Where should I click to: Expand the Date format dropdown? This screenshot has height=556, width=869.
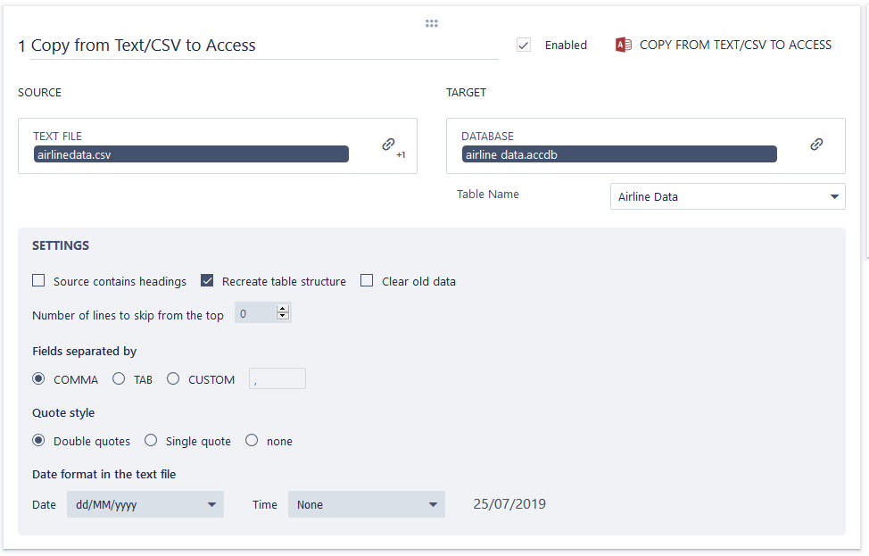pos(145,504)
